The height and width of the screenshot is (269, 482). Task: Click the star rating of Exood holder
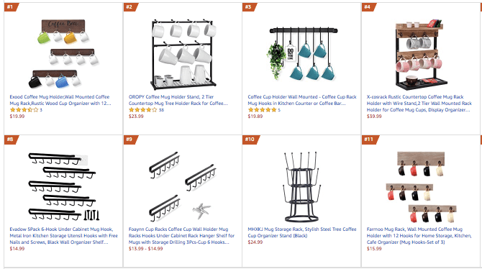coord(24,110)
